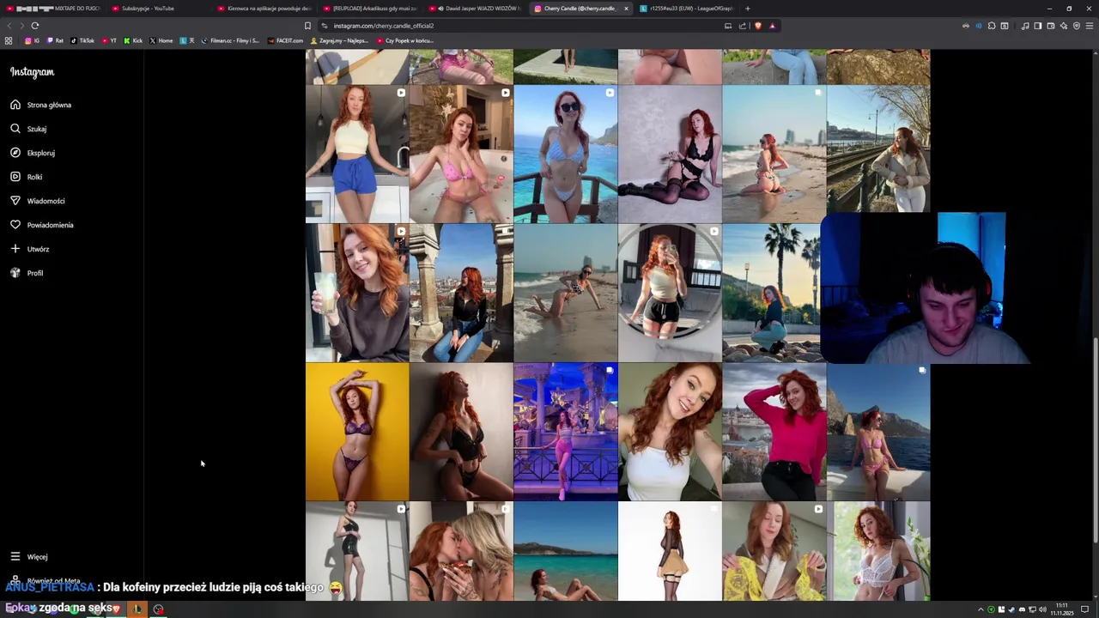Open the Windows notification center
The width and height of the screenshot is (1099, 618).
[1084, 609]
